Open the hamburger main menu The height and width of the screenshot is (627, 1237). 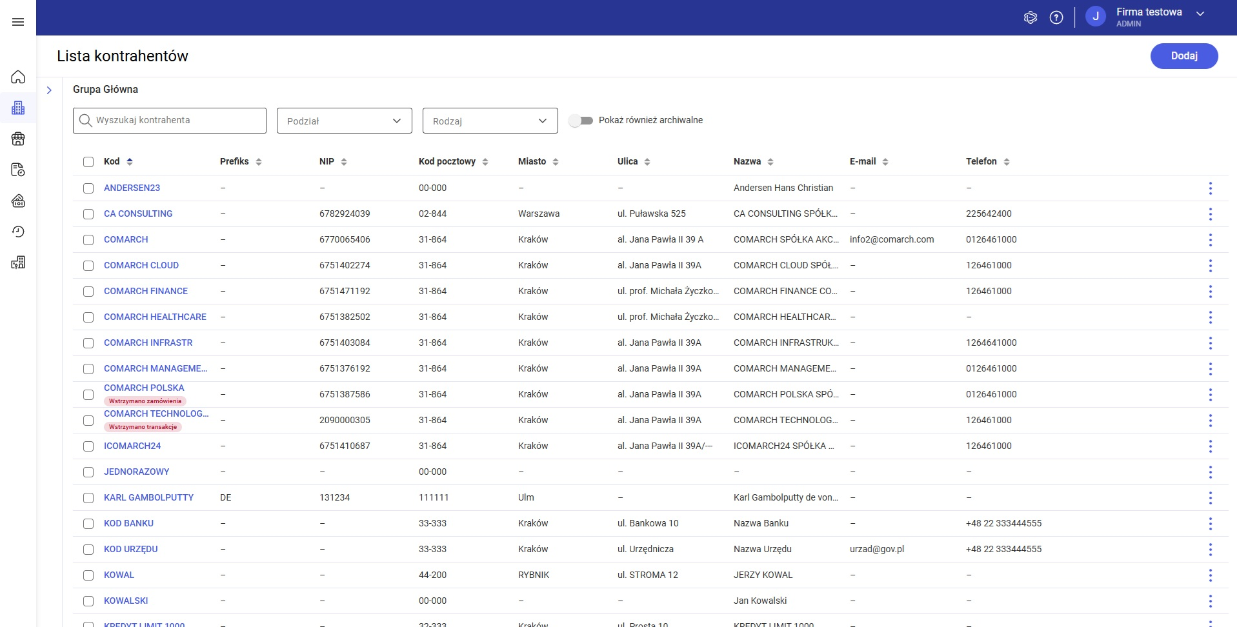[x=18, y=22]
